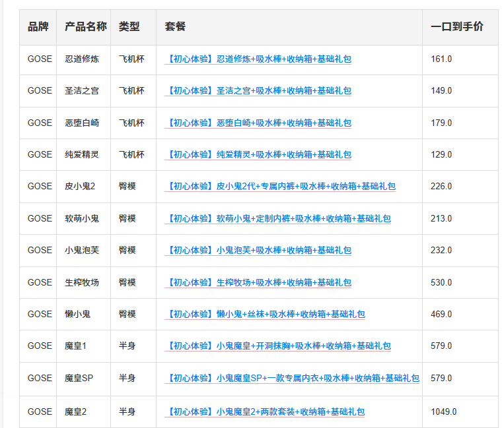
Task: Open the 忍道修炼 初心体验 package link
Action: [258, 59]
